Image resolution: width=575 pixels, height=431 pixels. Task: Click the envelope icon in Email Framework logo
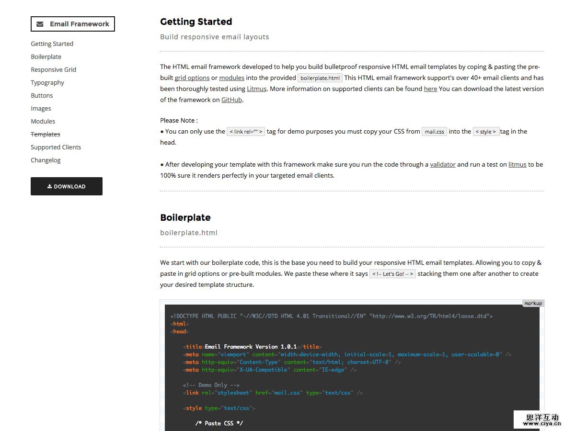(x=40, y=24)
